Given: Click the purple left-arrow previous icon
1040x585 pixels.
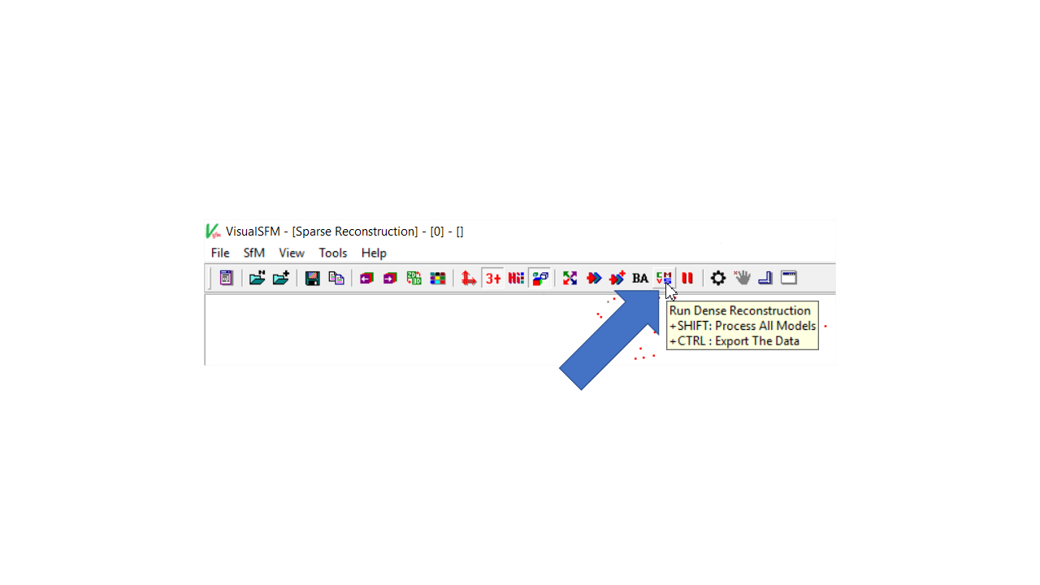Looking at the screenshot, I should point(366,278).
